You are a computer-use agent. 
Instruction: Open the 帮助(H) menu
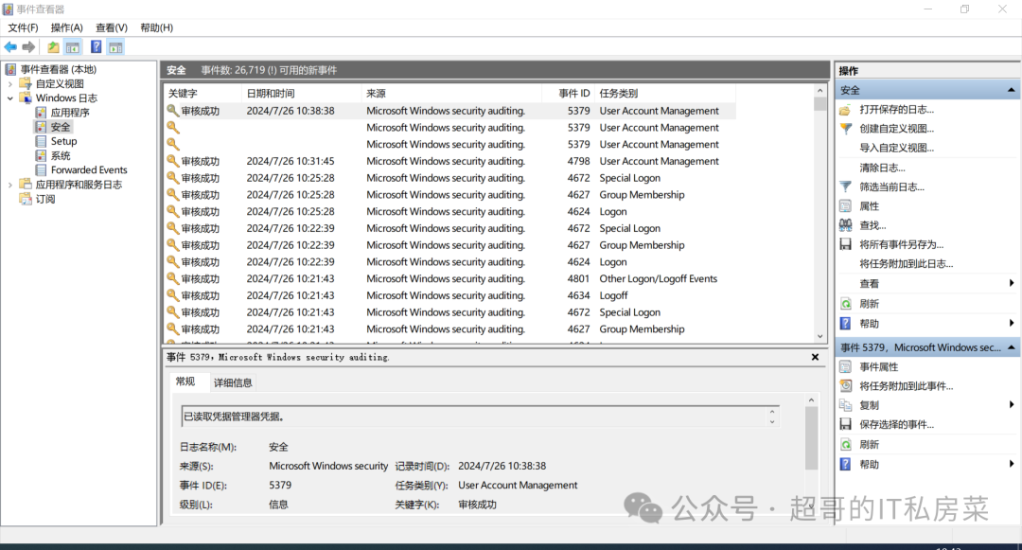[156, 27]
